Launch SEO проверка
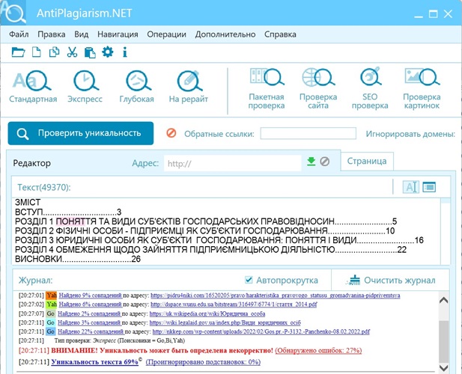The height and width of the screenshot is (374, 462). pos(370,88)
